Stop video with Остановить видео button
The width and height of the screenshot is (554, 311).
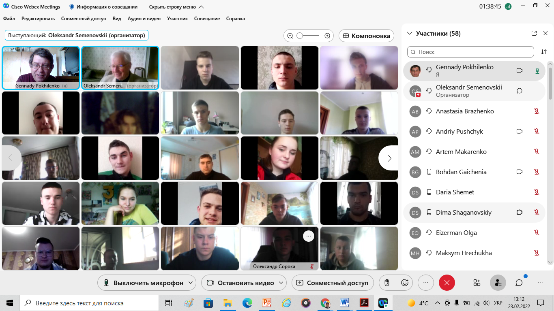(x=241, y=283)
